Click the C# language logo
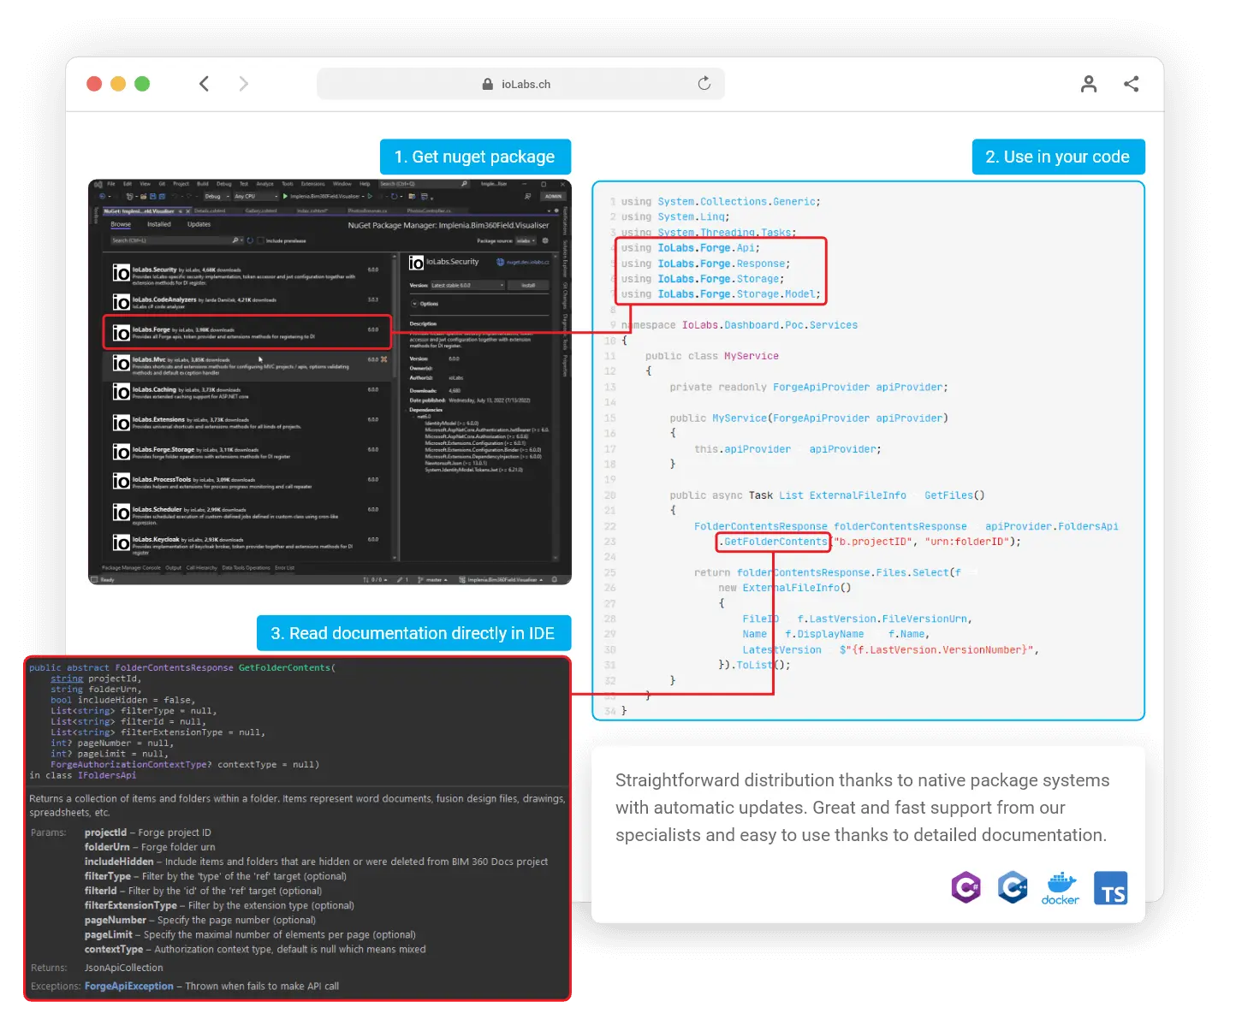Screen dimensions: 1236x1025 pos(966,887)
